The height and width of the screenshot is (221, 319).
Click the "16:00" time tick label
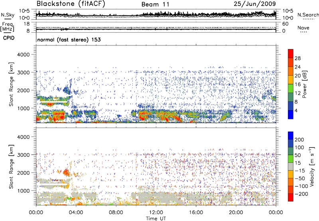pyautogui.click(x=196, y=213)
